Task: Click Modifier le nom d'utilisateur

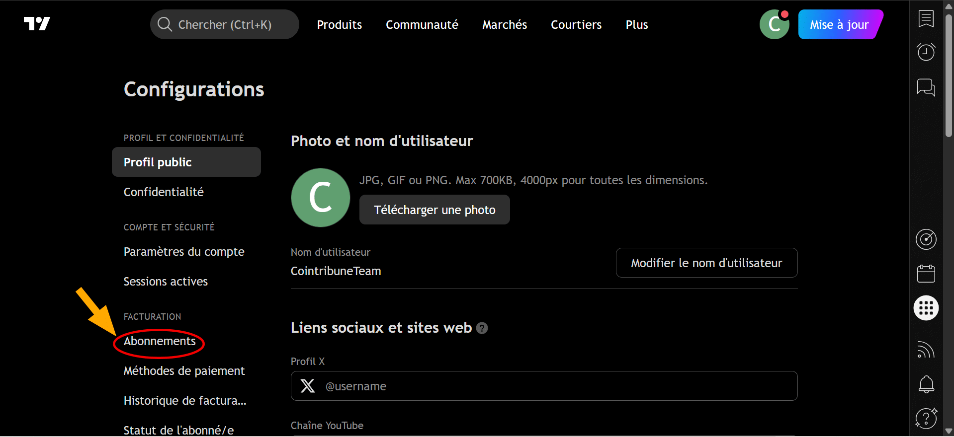Action: point(706,263)
